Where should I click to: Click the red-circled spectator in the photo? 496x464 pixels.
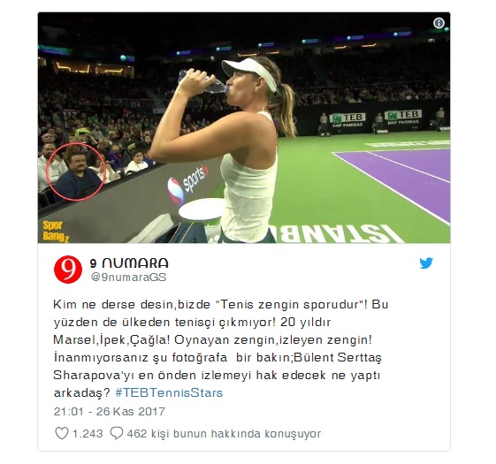coord(75,172)
